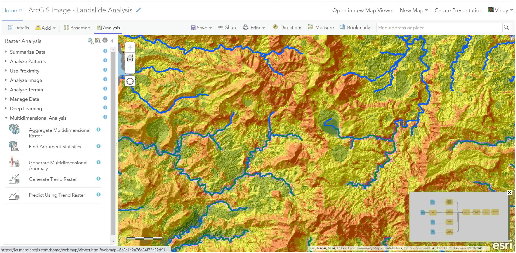Open analysis environments gear icon

pos(105,40)
